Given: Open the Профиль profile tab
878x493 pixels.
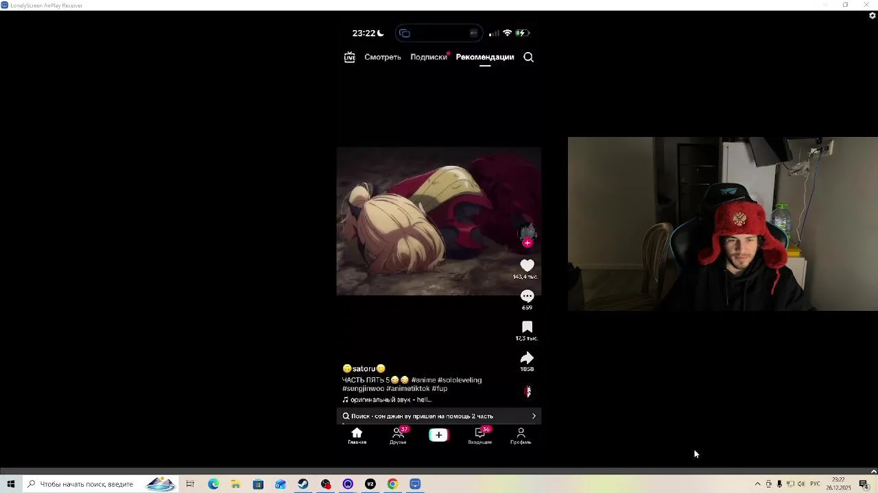Looking at the screenshot, I should (x=521, y=436).
